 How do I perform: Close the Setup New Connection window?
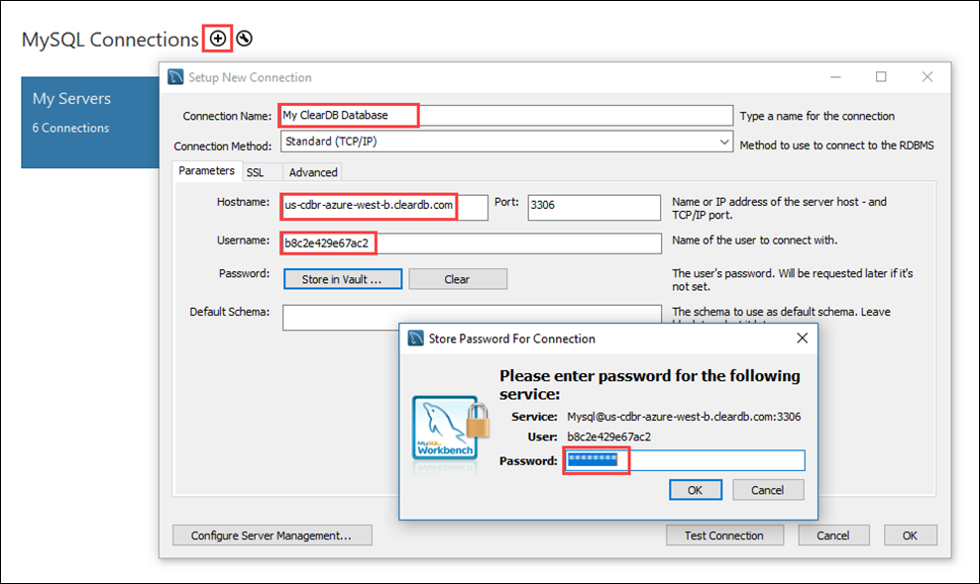coord(927,77)
